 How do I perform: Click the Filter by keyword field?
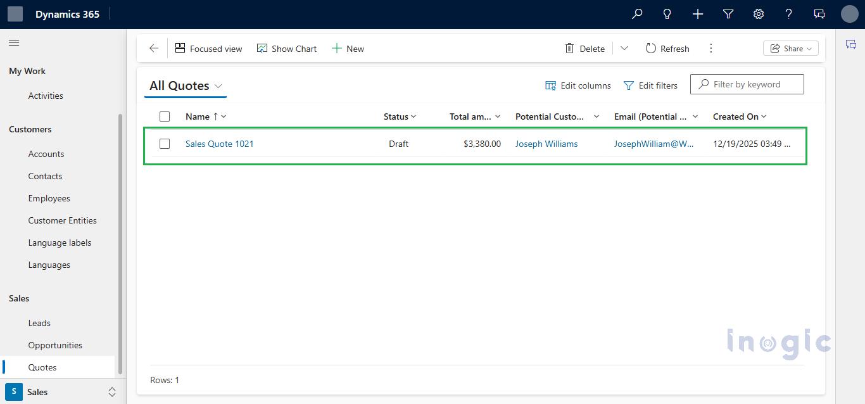pyautogui.click(x=754, y=84)
